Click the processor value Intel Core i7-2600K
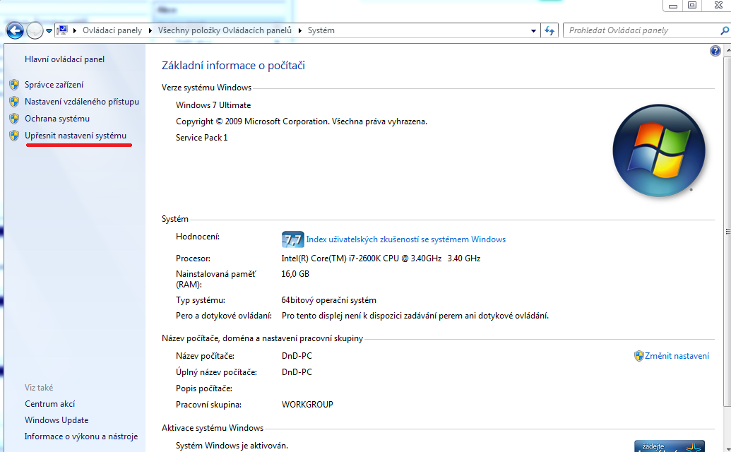Image resolution: width=731 pixels, height=452 pixels. tap(381, 258)
